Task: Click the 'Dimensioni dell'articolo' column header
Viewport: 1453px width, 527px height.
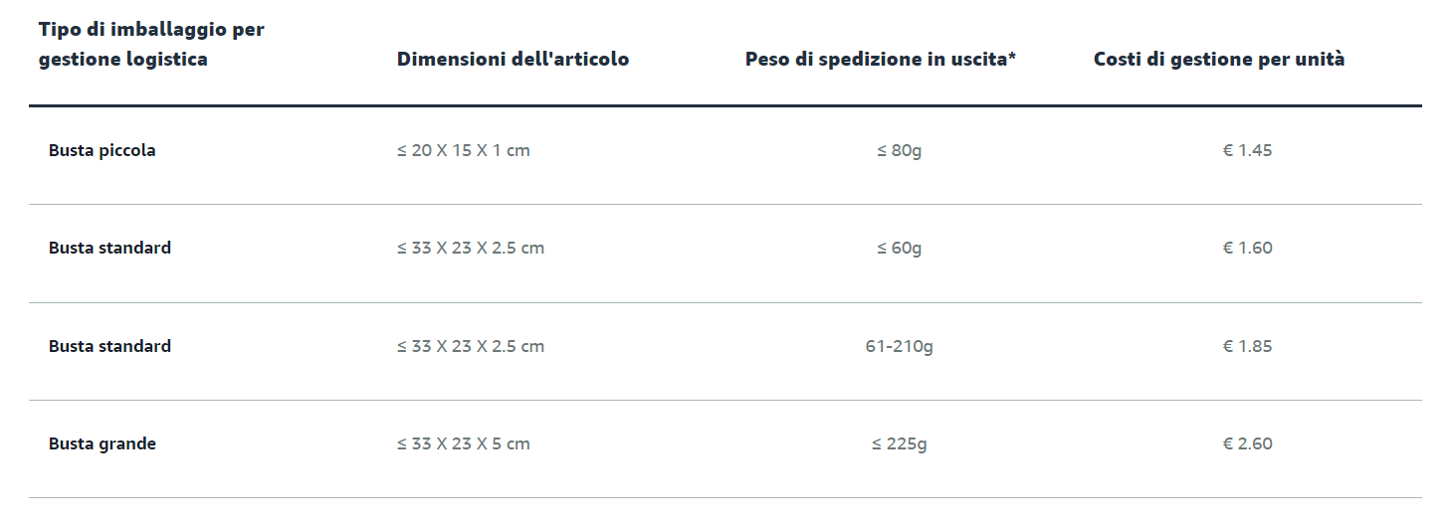Action: pyautogui.click(x=513, y=60)
